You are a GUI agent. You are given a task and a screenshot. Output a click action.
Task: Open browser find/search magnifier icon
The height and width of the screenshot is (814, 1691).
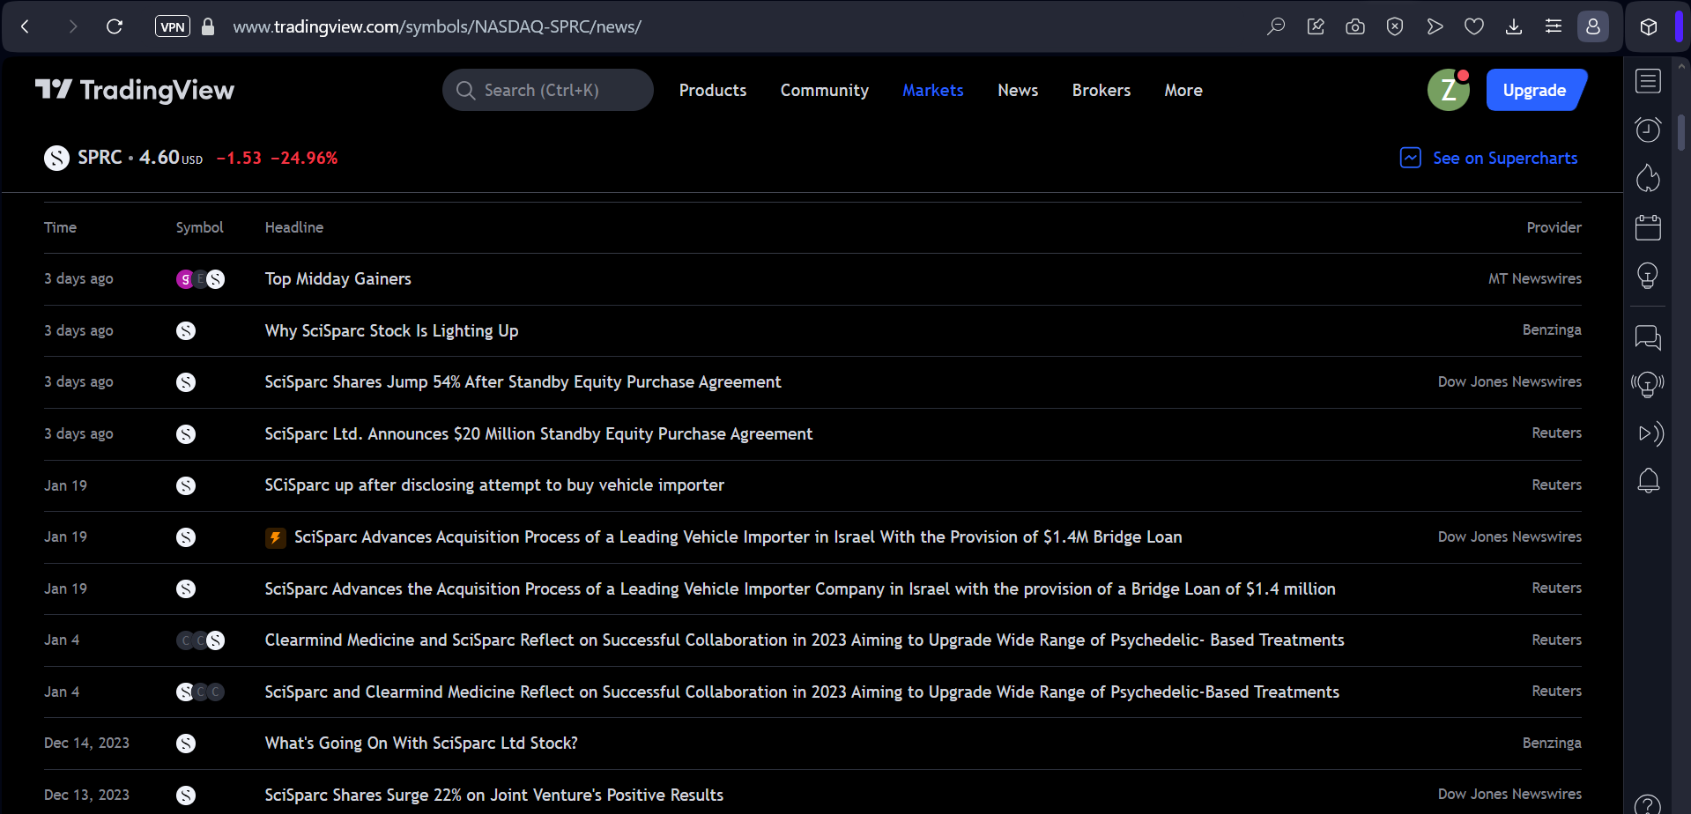1276,26
